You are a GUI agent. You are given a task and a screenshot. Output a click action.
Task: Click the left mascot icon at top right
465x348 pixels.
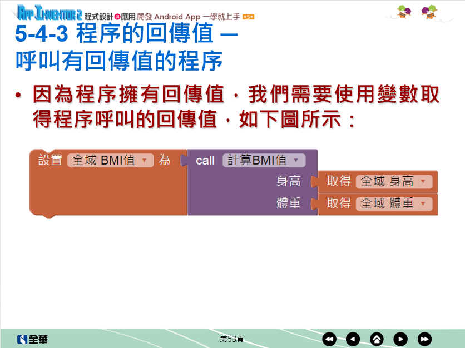click(404, 12)
